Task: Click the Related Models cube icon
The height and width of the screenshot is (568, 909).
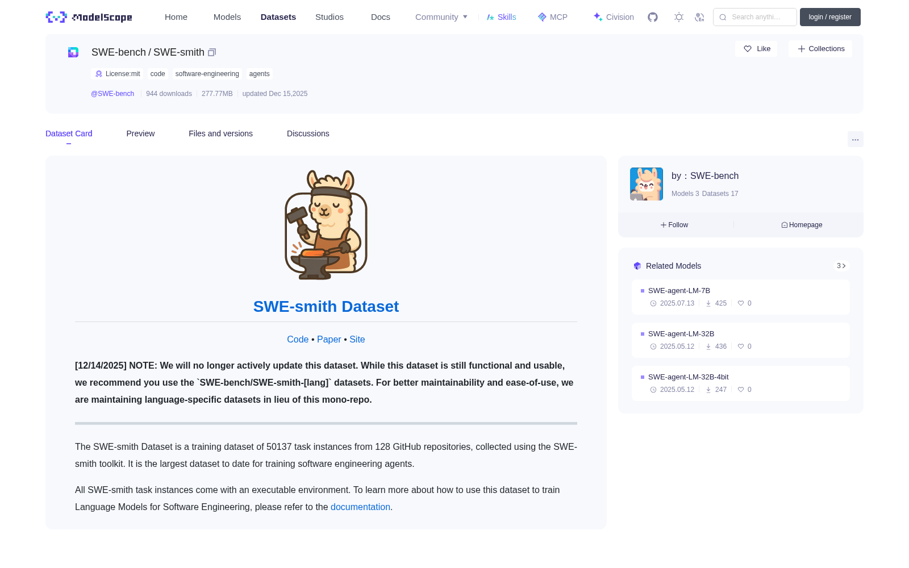Action: 637,266
